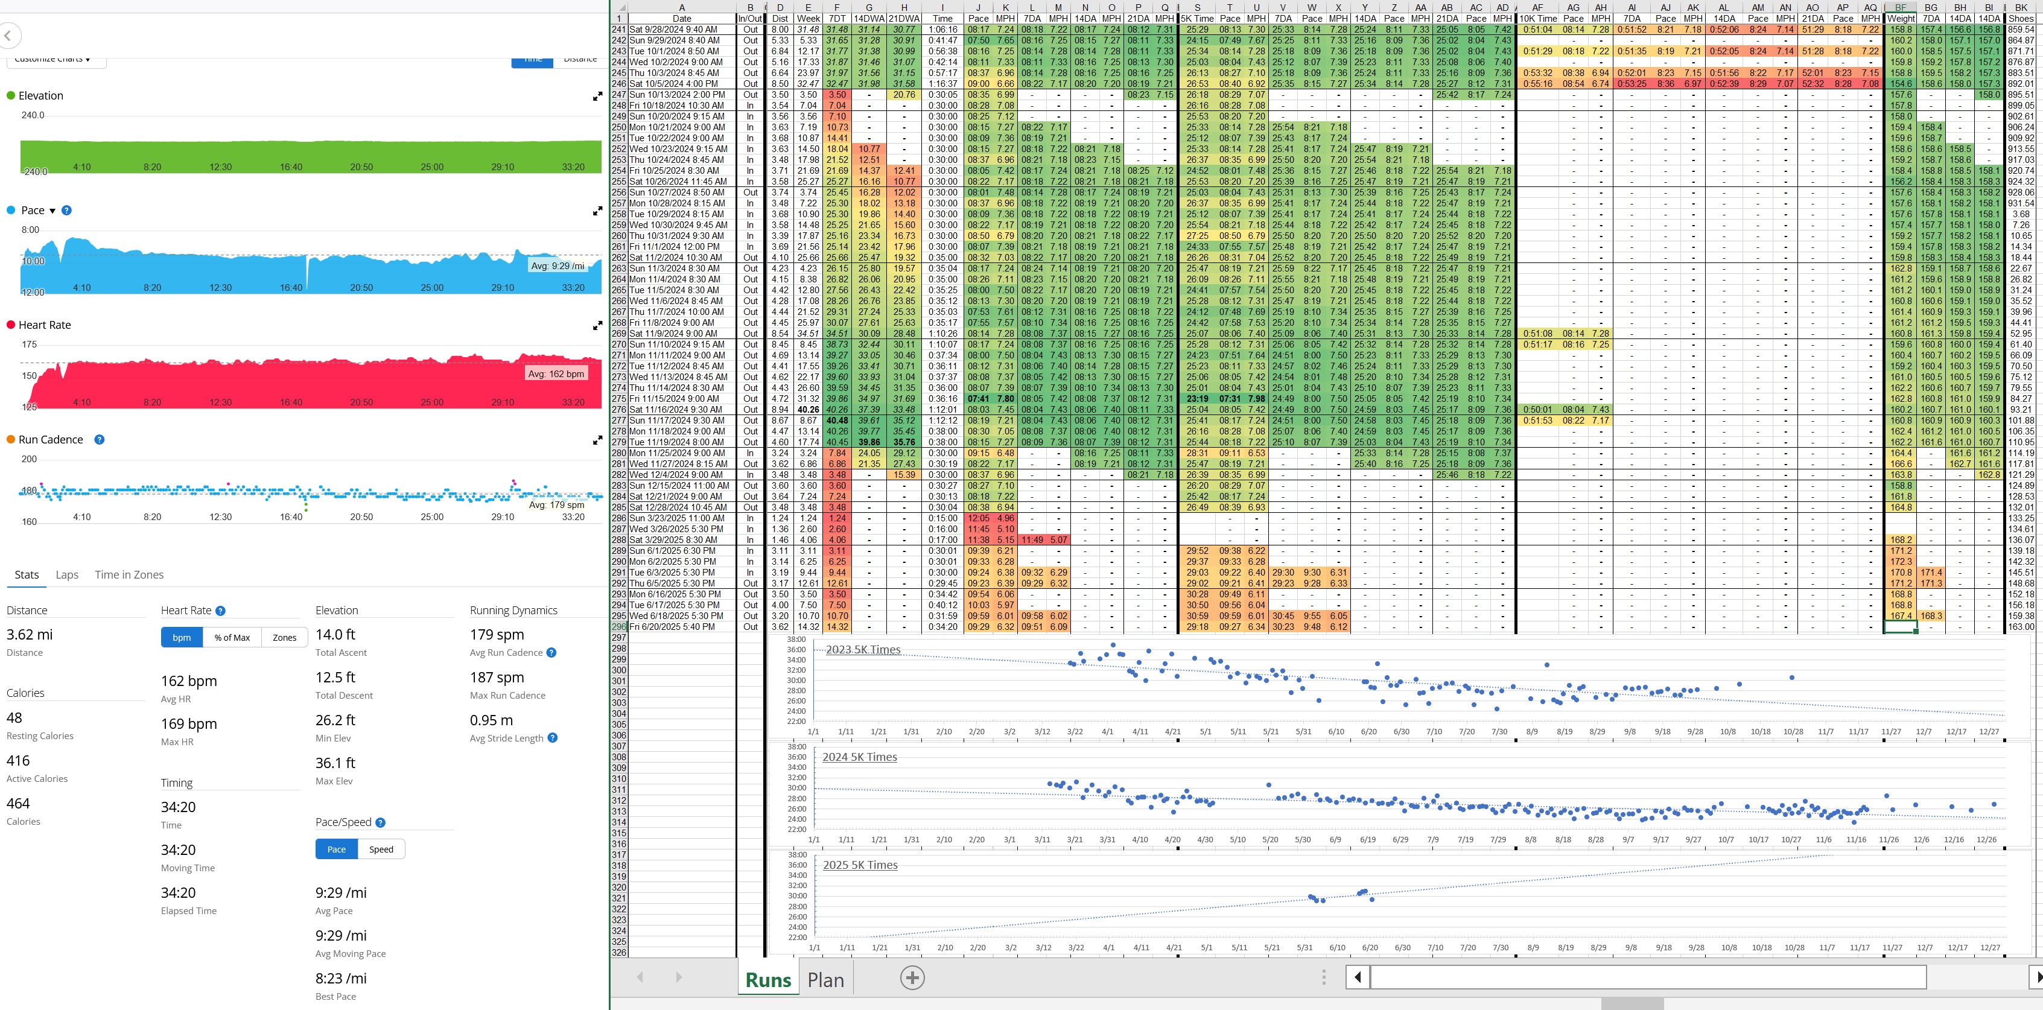Viewport: 2043px width, 1010px height.
Task: Click the 3.62 mi distance value
Action: [x=30, y=634]
